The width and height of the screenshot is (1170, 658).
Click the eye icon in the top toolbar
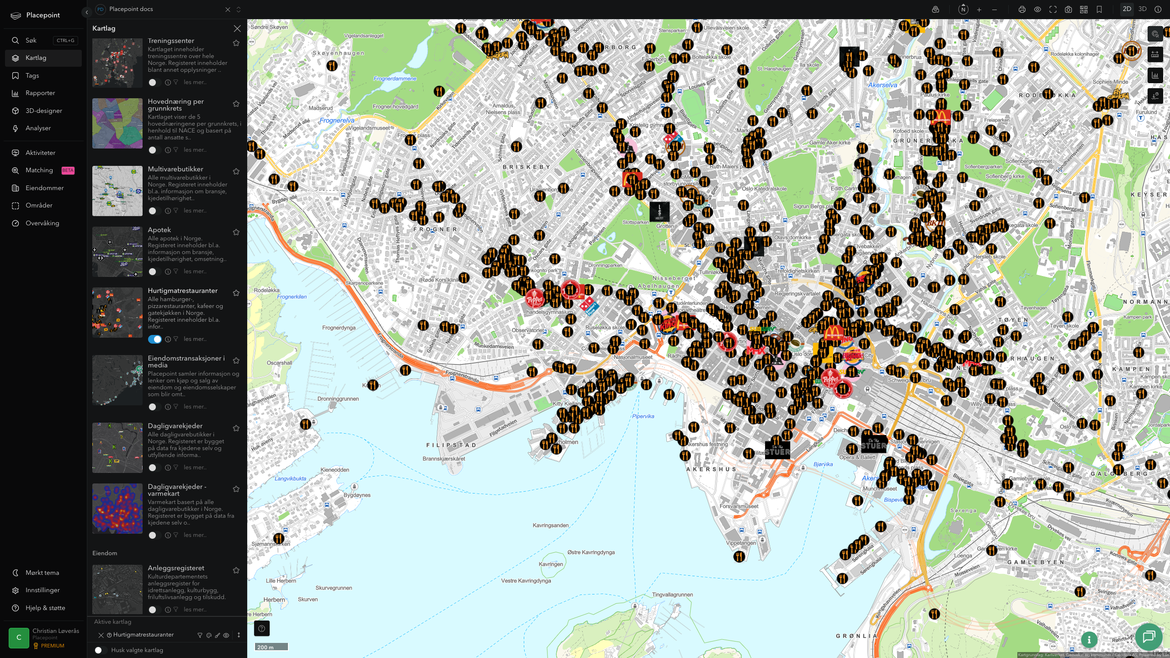click(x=1037, y=10)
